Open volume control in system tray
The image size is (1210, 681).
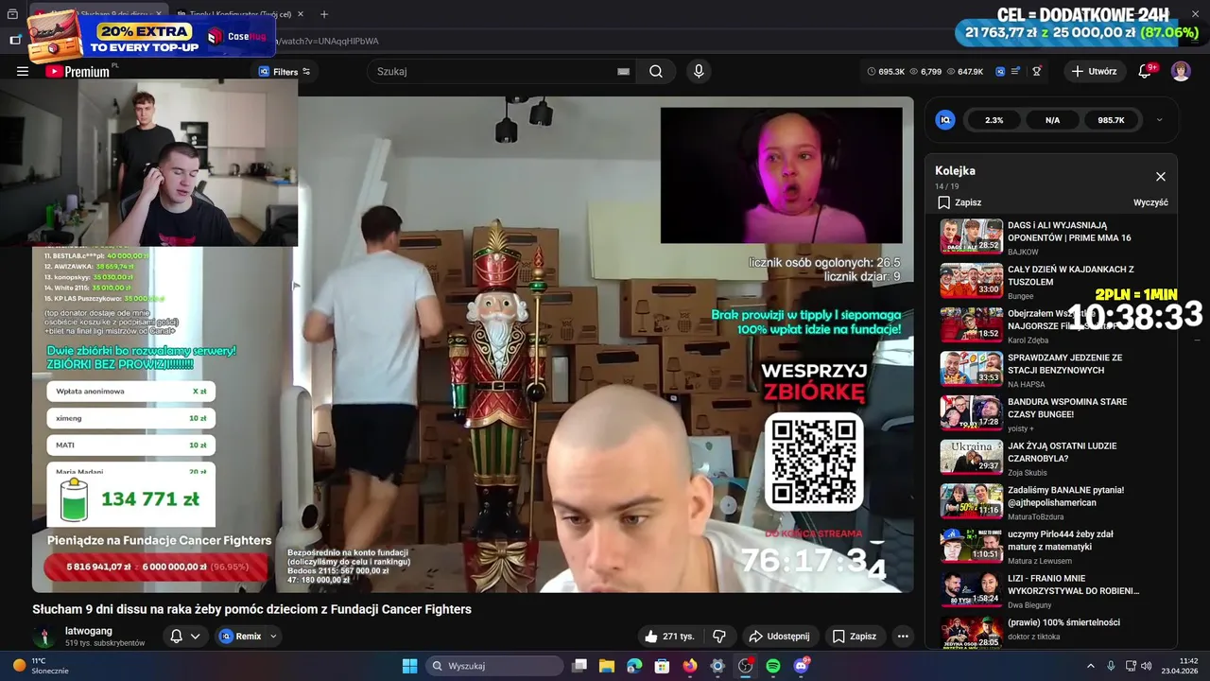[x=1147, y=666]
